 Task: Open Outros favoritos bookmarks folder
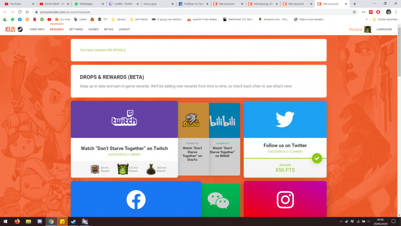coord(385,19)
